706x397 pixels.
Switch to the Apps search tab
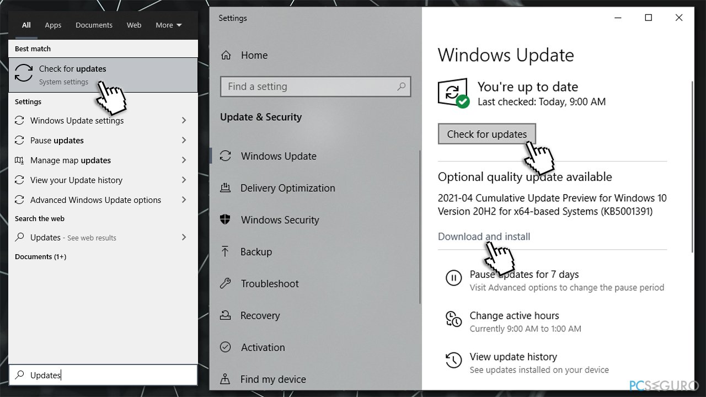tap(53, 25)
